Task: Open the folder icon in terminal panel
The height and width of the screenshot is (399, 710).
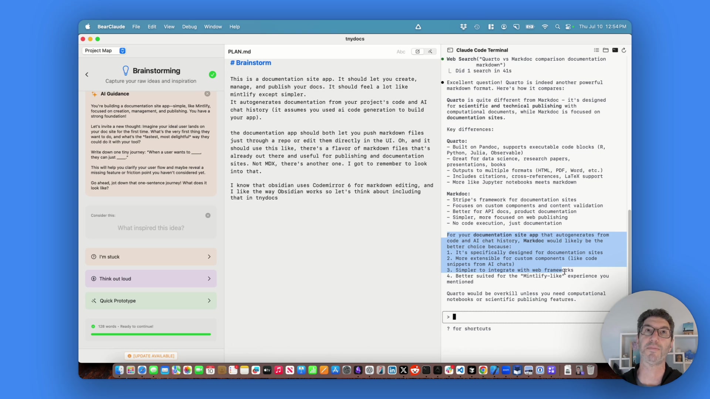Action: tap(605, 50)
